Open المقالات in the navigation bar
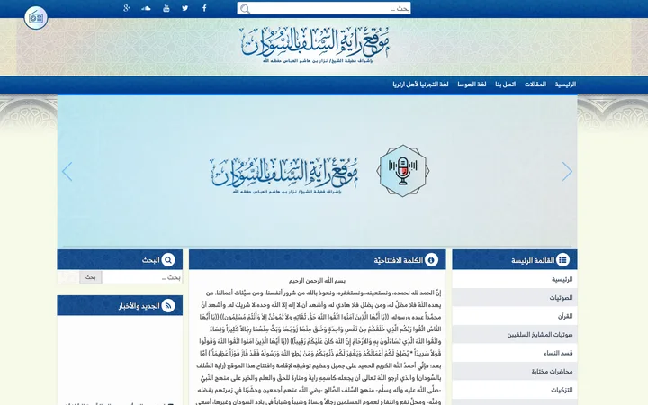The width and height of the screenshot is (648, 405). coord(535,85)
